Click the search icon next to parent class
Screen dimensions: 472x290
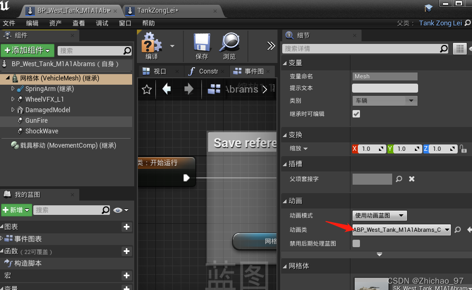pos(468,23)
